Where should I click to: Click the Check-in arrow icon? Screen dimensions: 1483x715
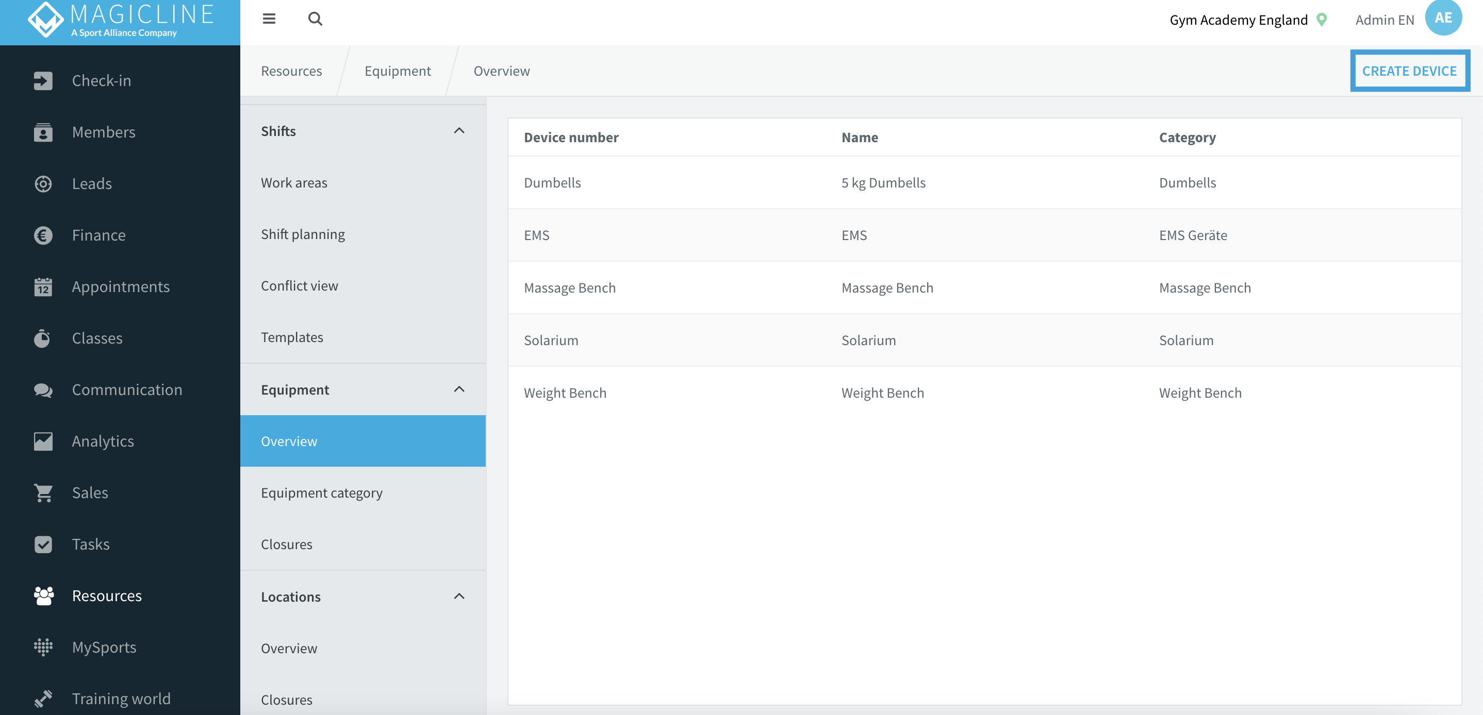tap(43, 80)
